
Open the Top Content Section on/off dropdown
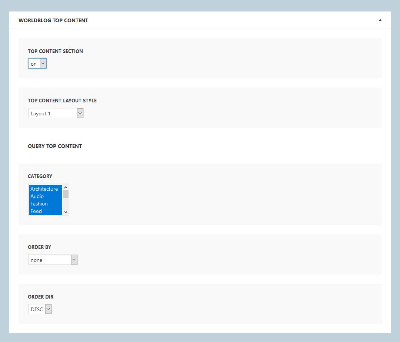37,63
